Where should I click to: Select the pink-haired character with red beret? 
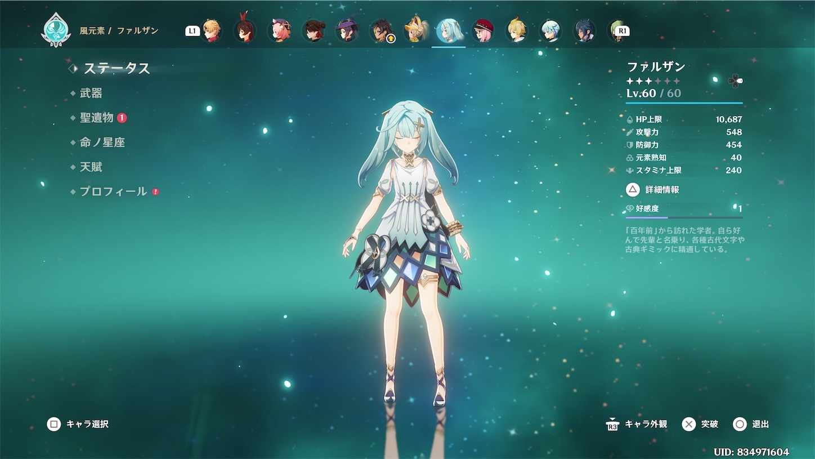pyautogui.click(x=483, y=30)
